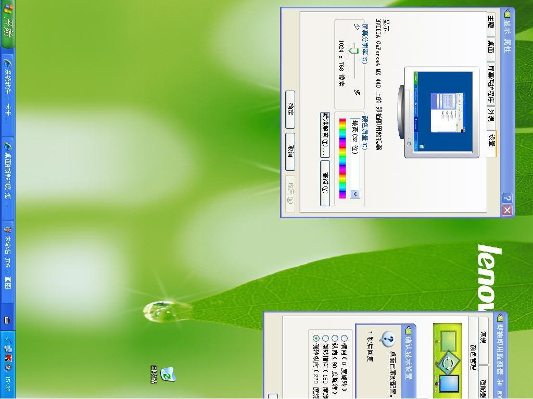Click the rainbow color quality preview bar
533x399 pixels.
[x=342, y=158]
